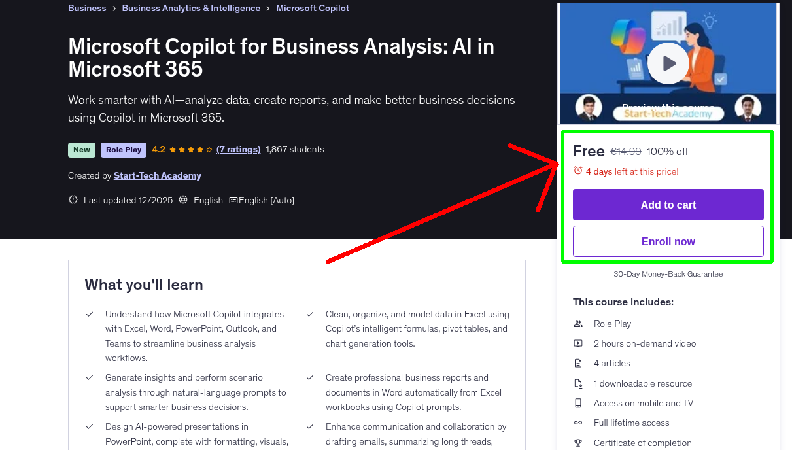
Task: Play the course preview video
Action: point(668,63)
